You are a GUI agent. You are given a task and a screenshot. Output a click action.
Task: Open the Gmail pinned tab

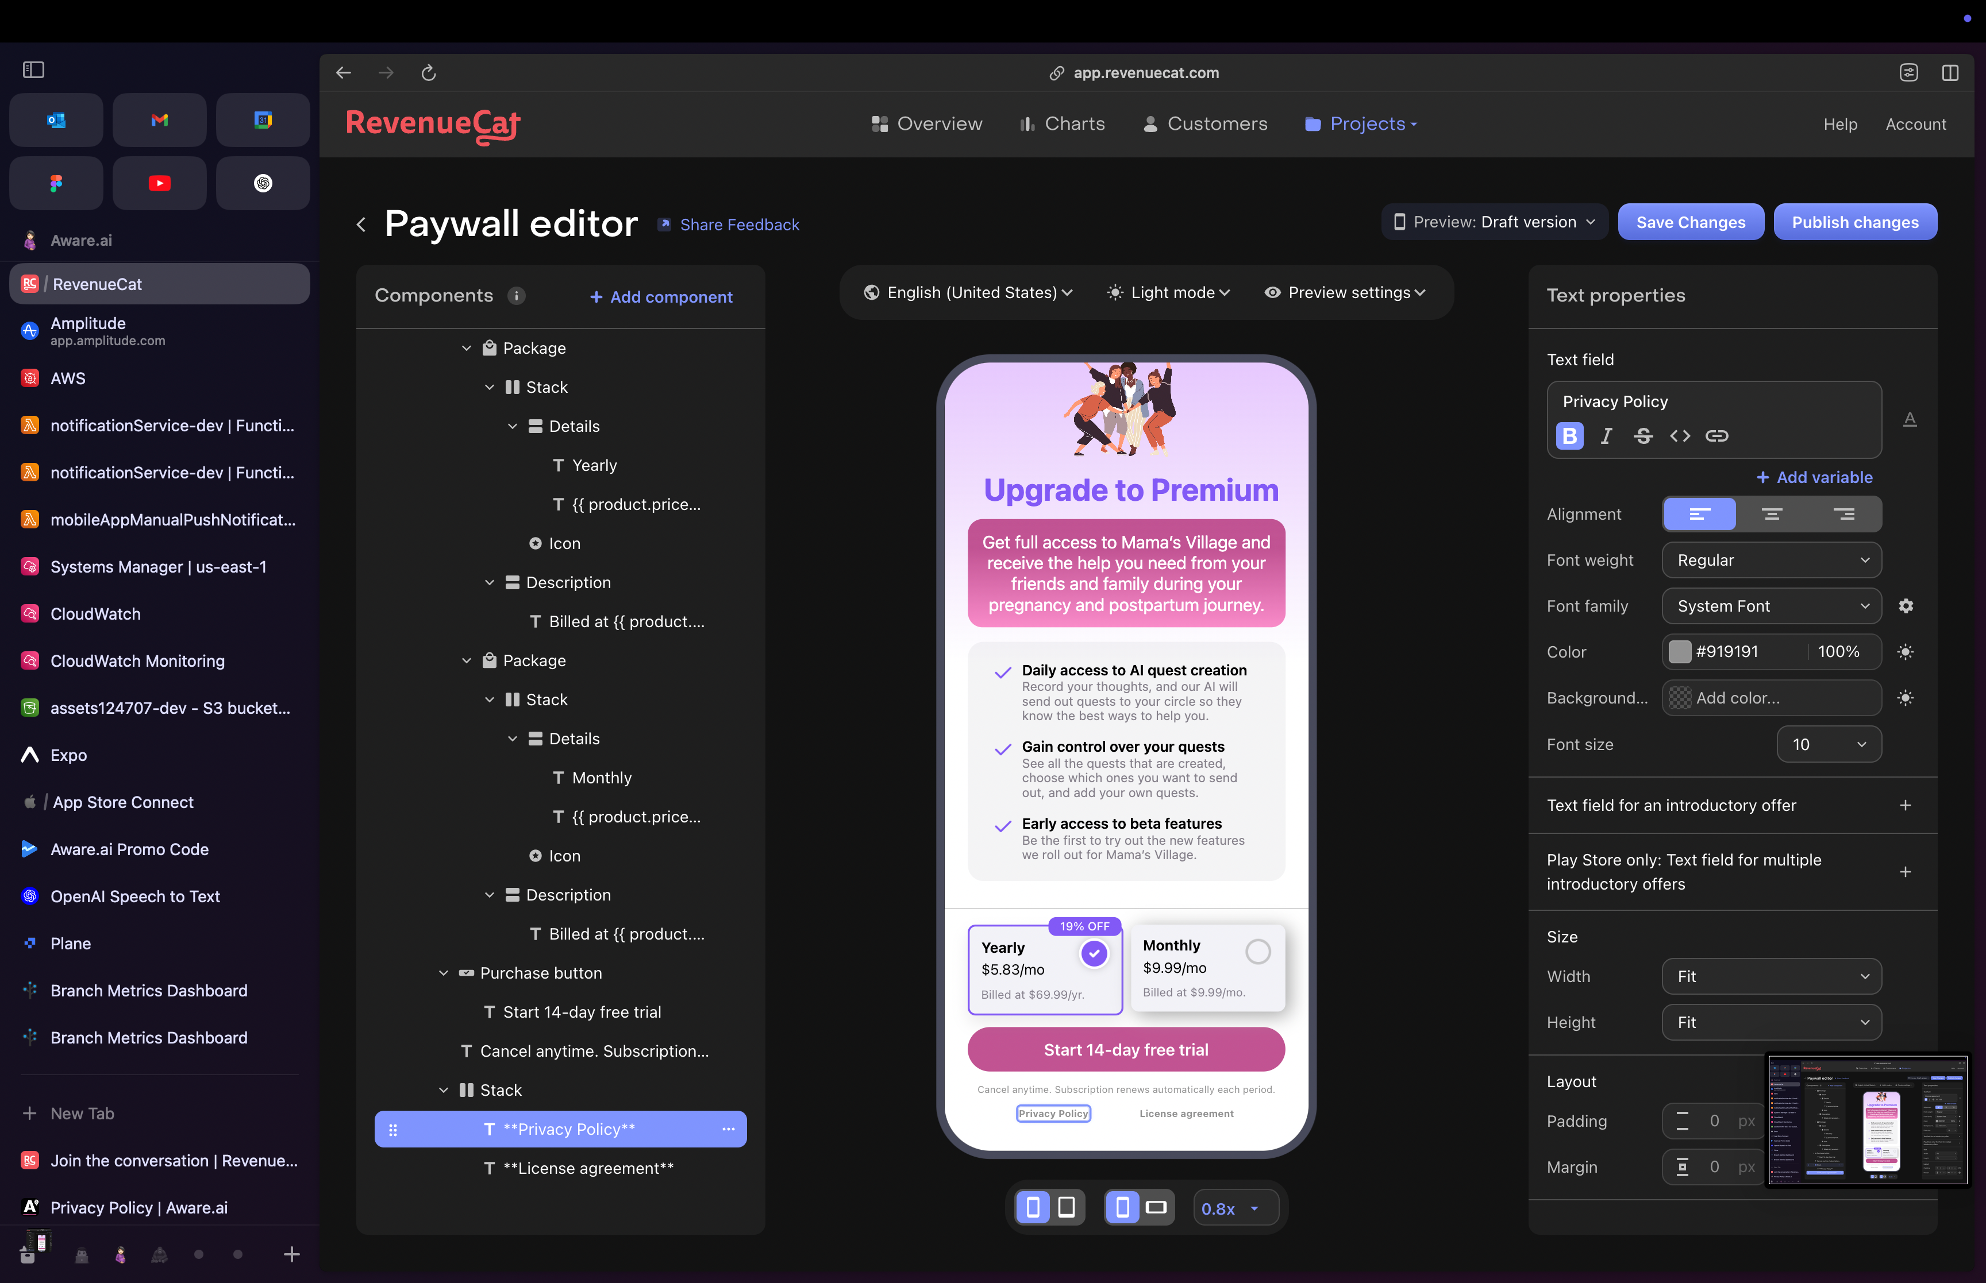point(159,120)
